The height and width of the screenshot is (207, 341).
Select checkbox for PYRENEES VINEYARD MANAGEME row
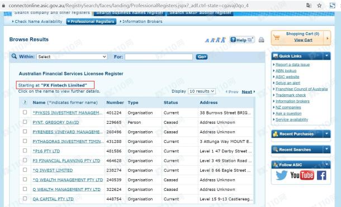pyautogui.click(x=25, y=132)
